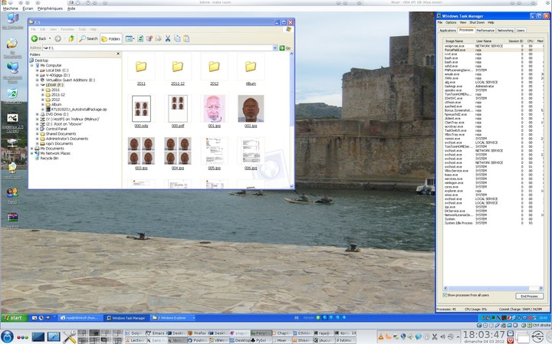Switch to the Networking tab in Task Manager
552x344 pixels.
point(505,31)
